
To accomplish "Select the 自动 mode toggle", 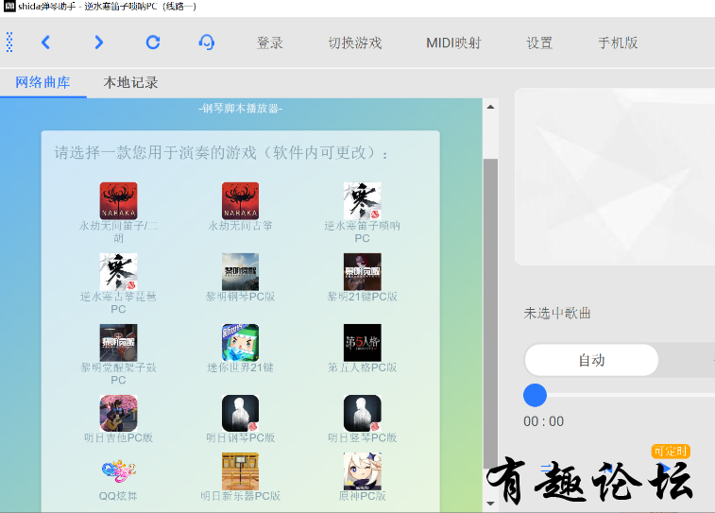I will [591, 360].
